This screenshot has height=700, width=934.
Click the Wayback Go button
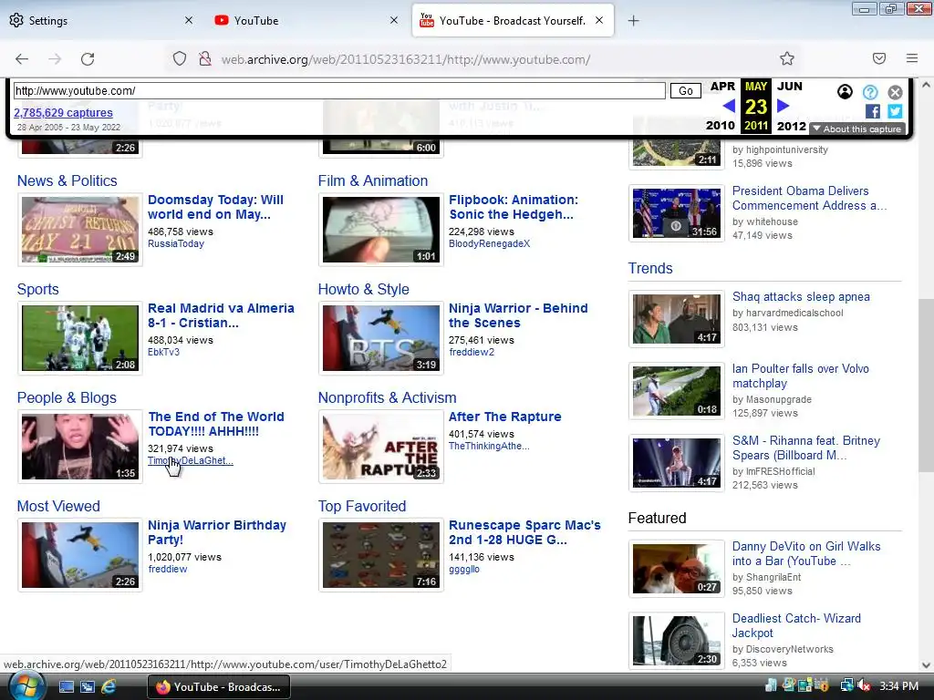pyautogui.click(x=686, y=90)
